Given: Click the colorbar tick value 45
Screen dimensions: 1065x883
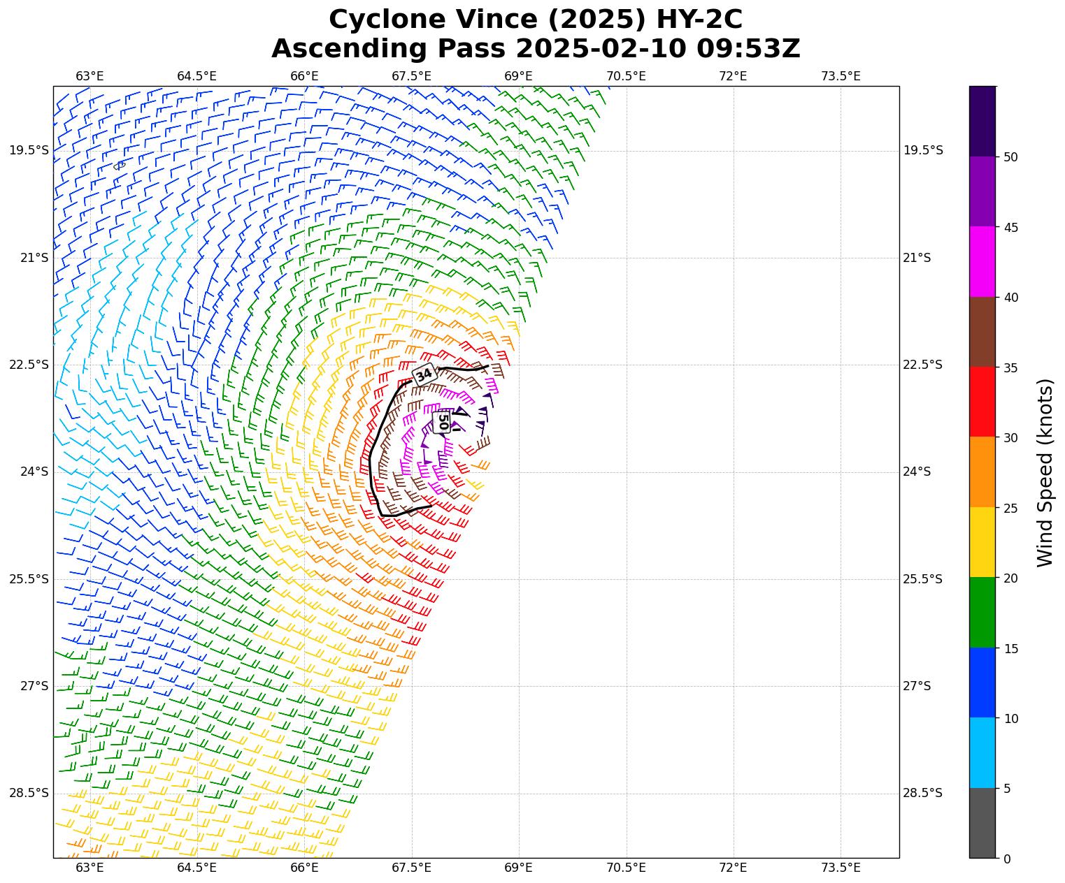Looking at the screenshot, I should 1010,227.
